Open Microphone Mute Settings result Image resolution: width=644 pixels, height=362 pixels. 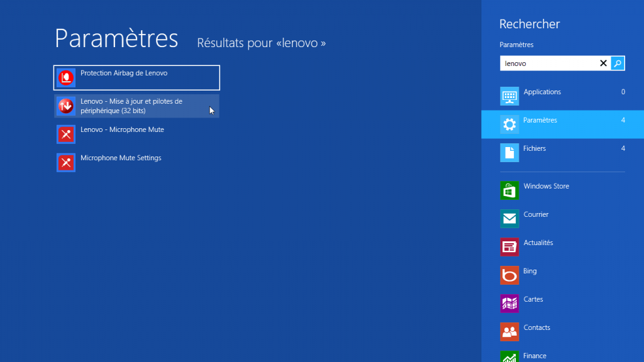[136, 163]
